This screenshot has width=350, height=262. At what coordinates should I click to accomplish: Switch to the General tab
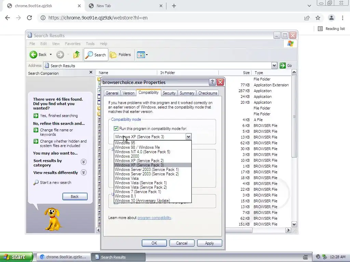coord(112,93)
